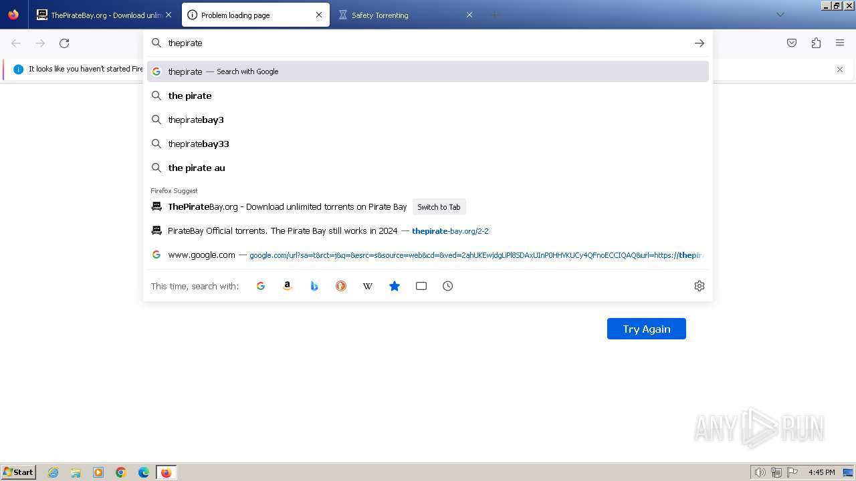Open media player from taskbar
Viewport: 856px width, 481px height.
pos(98,472)
